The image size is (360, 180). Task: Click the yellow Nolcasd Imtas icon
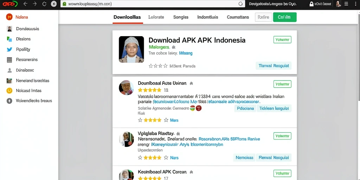[9, 91]
